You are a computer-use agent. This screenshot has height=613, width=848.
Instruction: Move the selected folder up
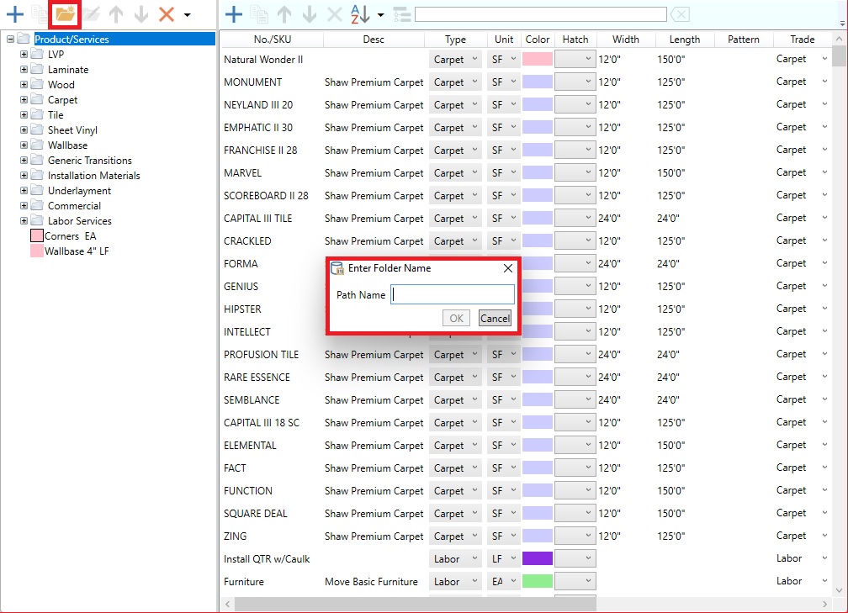pos(115,13)
